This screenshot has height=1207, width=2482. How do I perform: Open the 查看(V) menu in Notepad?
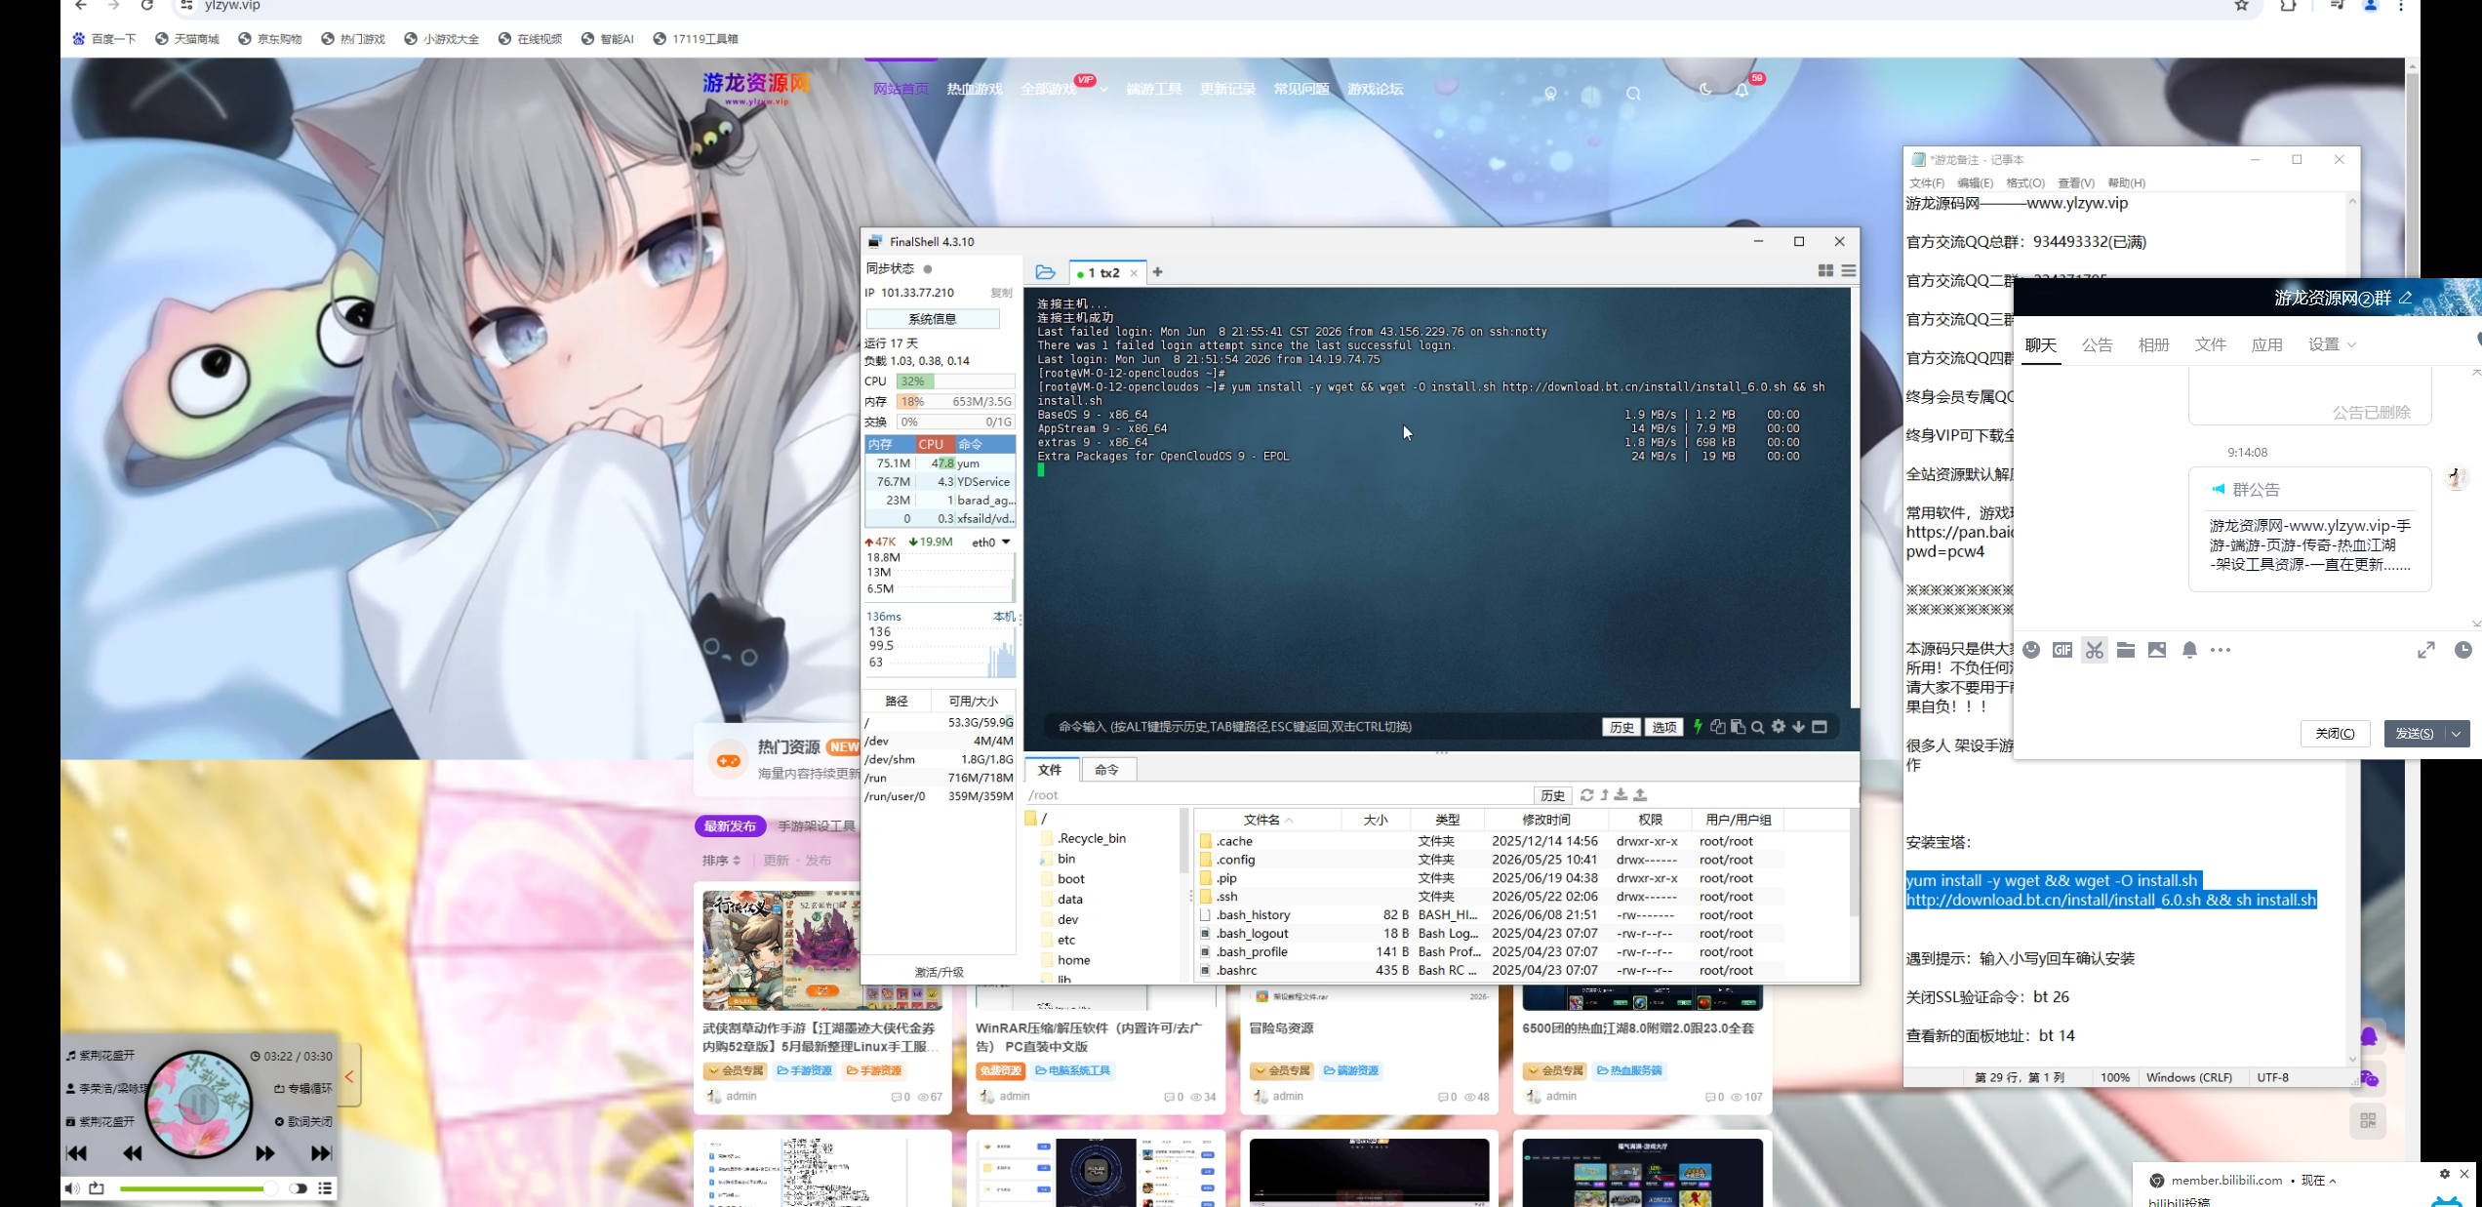[x=2076, y=182]
